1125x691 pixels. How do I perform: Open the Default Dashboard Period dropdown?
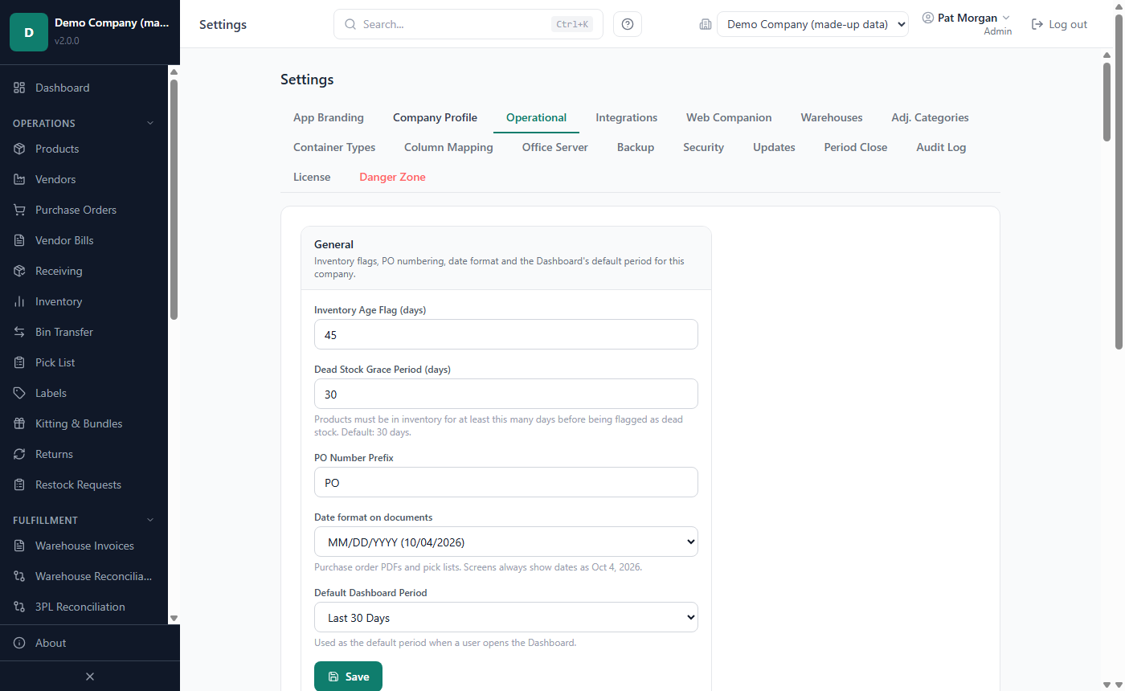506,617
